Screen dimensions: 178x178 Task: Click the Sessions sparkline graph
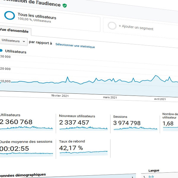click(135, 129)
